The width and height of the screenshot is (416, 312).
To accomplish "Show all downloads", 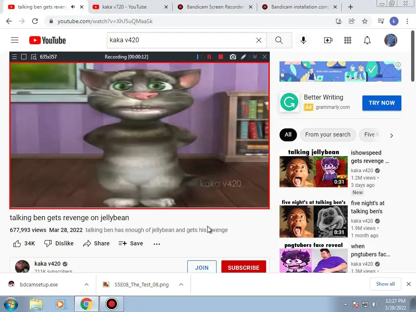I will click(x=385, y=284).
